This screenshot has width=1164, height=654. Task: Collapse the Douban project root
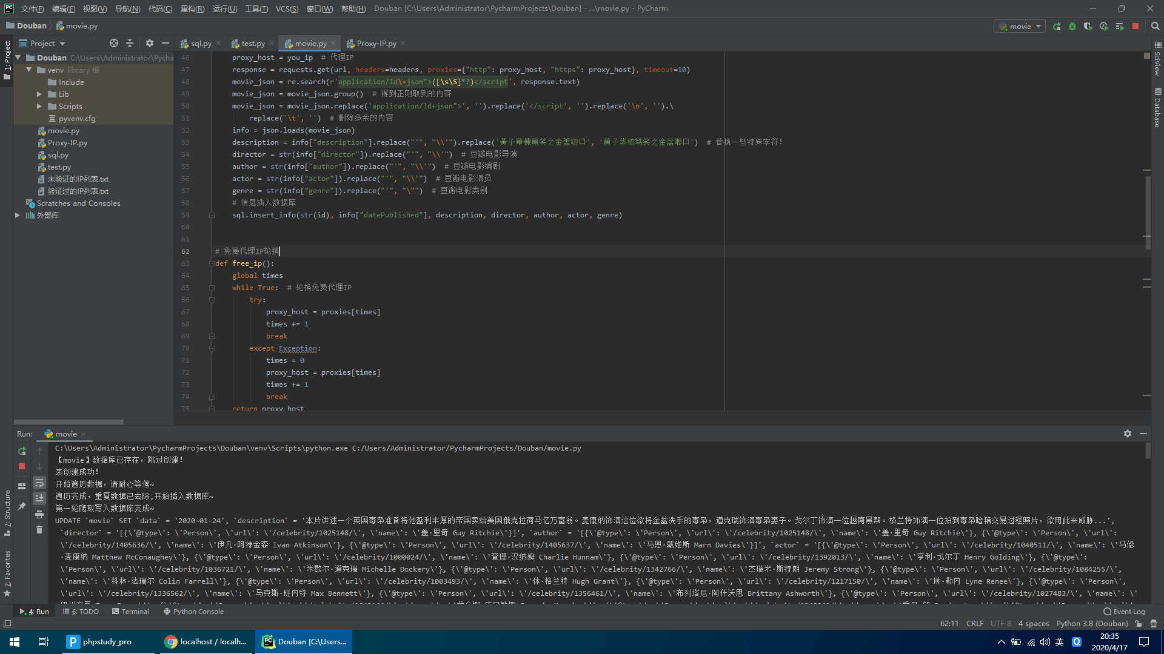pos(18,58)
